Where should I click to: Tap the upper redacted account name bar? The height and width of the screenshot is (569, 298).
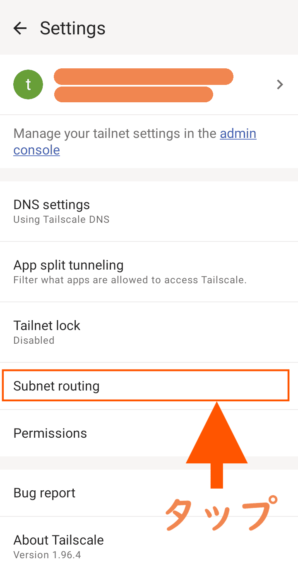(143, 77)
